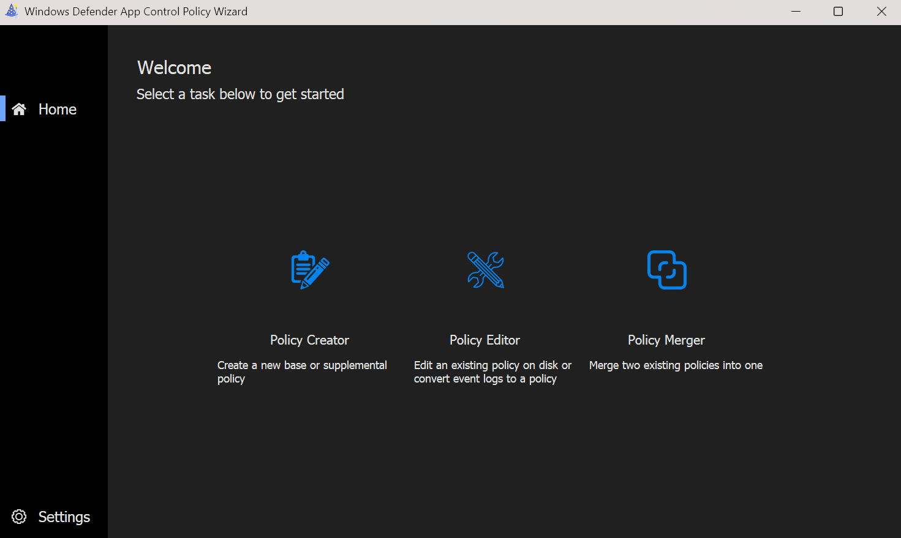Click the Home house icon in sidebar

pos(19,109)
